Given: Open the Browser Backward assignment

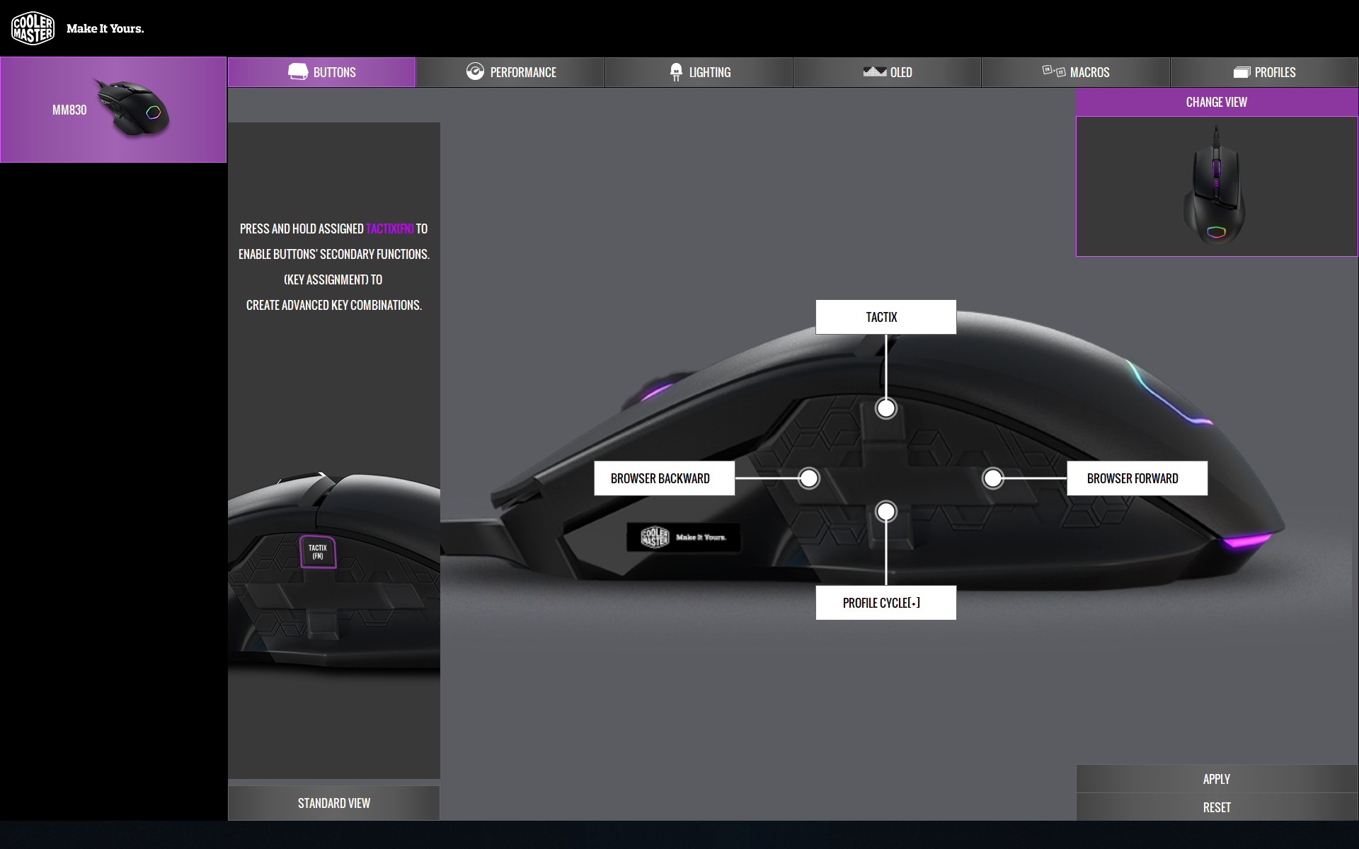Looking at the screenshot, I should coord(664,478).
